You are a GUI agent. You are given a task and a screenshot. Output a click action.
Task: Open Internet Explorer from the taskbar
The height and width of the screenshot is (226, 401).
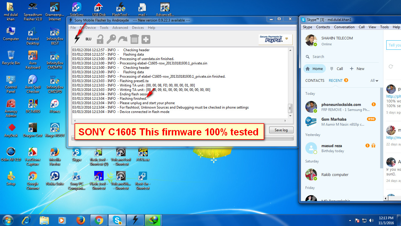(26, 220)
